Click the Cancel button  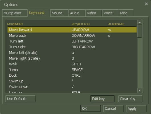click(x=113, y=109)
